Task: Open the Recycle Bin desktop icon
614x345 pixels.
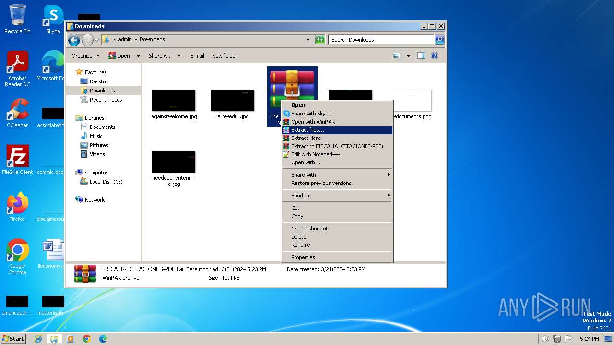Action: [17, 19]
